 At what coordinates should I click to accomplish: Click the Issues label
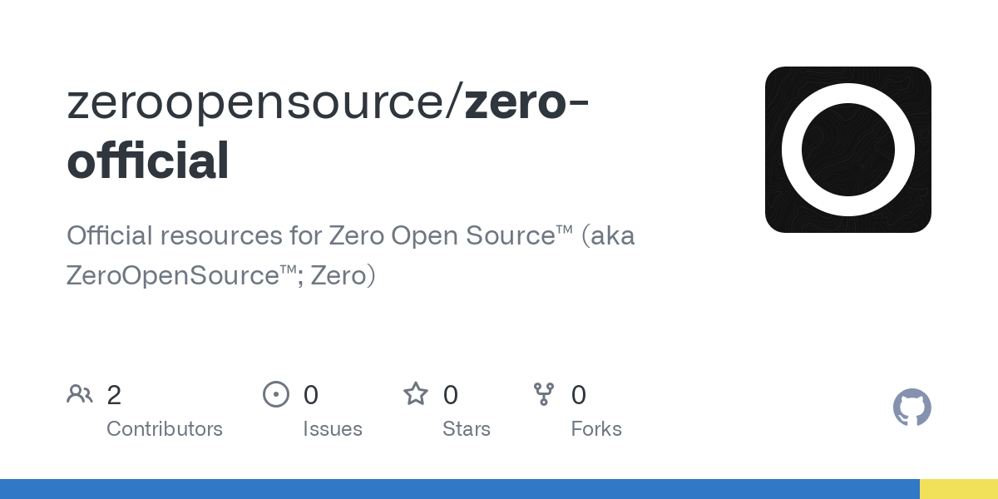click(x=333, y=429)
